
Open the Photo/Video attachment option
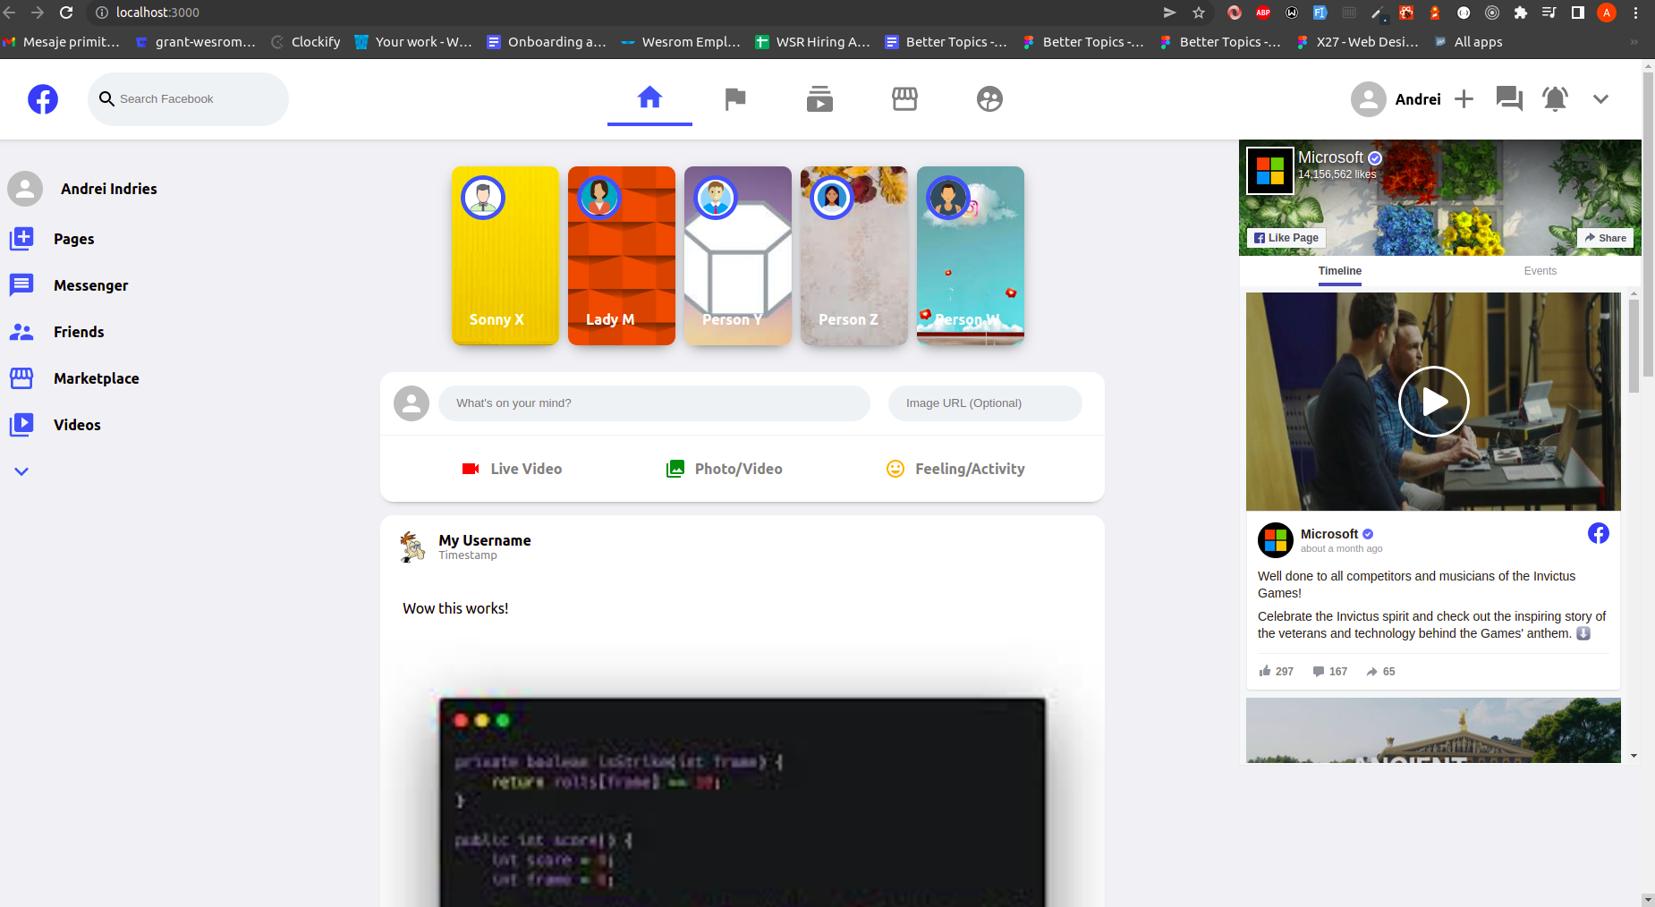pyautogui.click(x=725, y=468)
